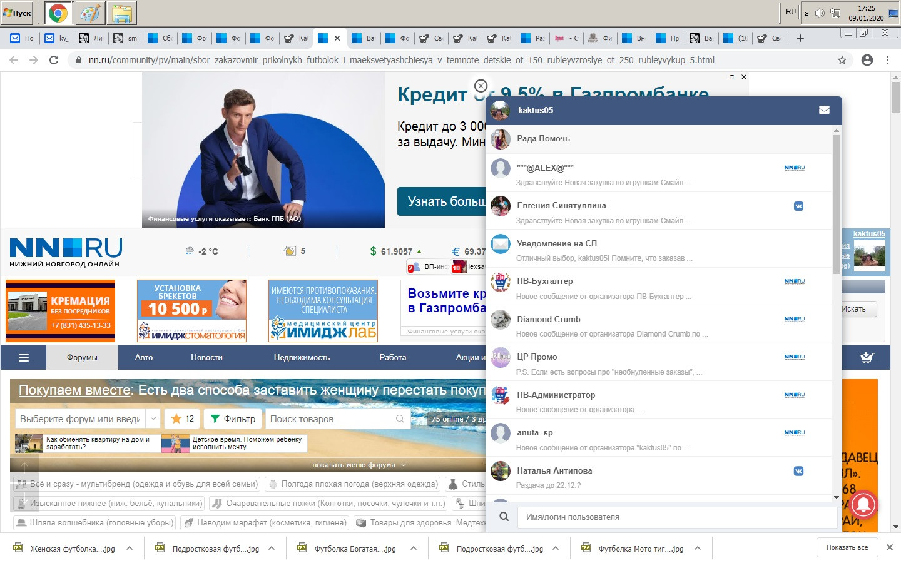
Task: Open anuta_sp conversation
Action: [x=659, y=438]
